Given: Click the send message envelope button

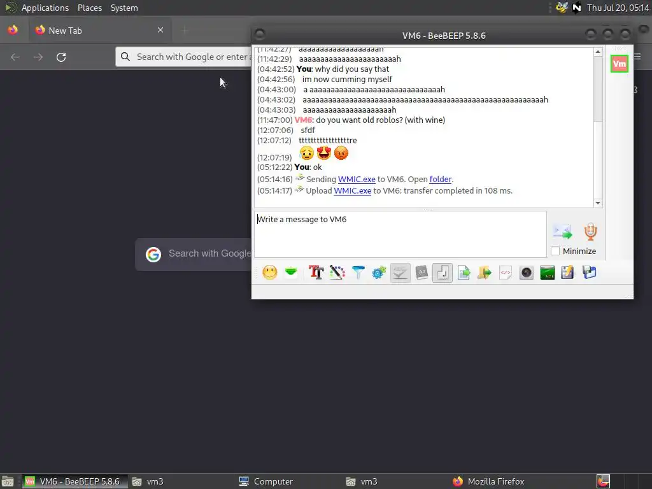Looking at the screenshot, I should pyautogui.click(x=562, y=232).
